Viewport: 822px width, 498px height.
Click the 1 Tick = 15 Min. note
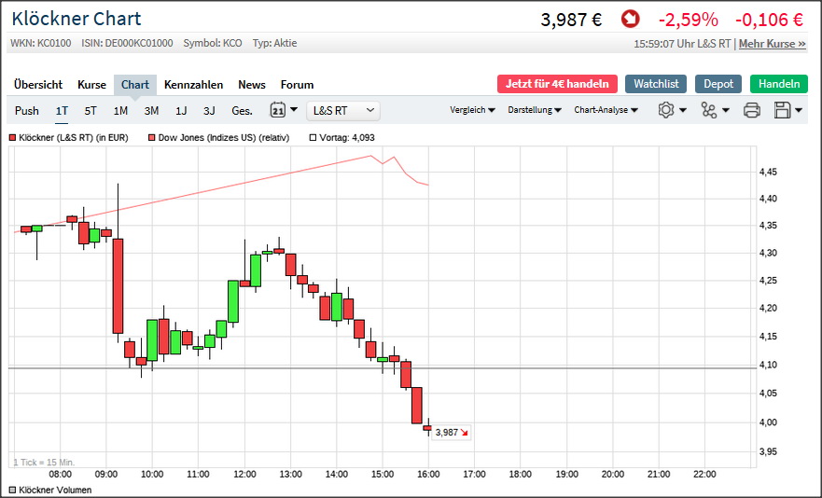point(44,463)
